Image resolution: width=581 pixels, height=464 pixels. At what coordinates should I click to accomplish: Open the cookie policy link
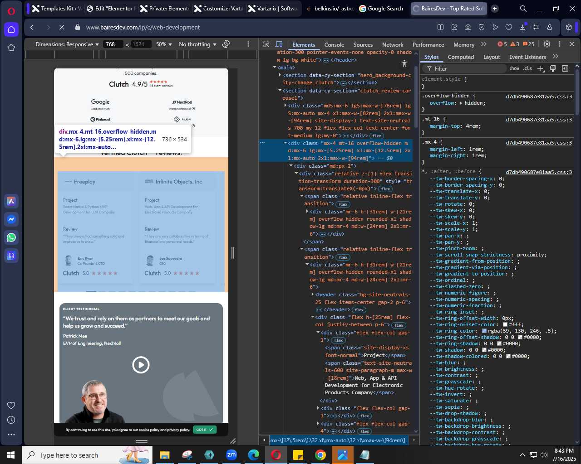pos(149,430)
